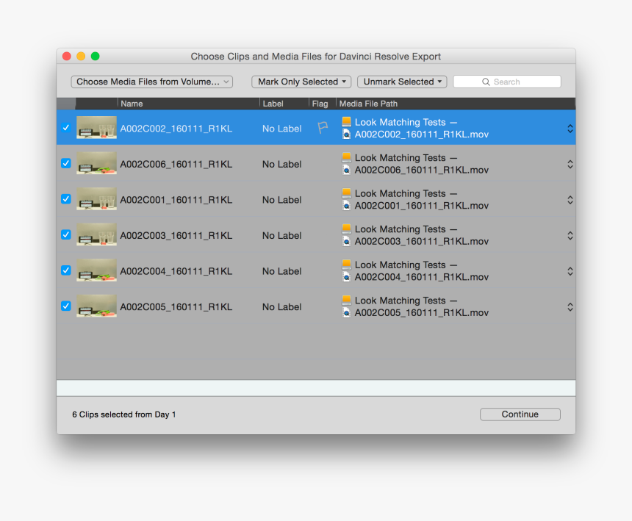This screenshot has width=632, height=521.
Task: Click the movie file icon for A002C005_160111_R1KL.mov
Action: click(346, 312)
